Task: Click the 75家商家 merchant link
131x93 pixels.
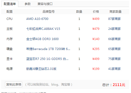Action: 114,59
